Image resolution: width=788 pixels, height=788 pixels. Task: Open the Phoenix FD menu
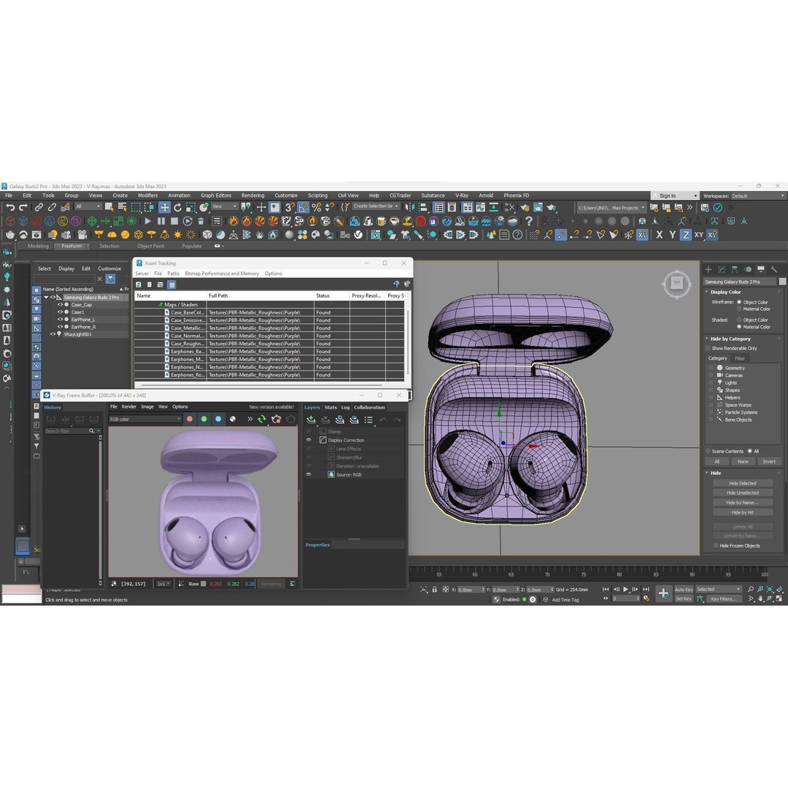click(x=516, y=196)
